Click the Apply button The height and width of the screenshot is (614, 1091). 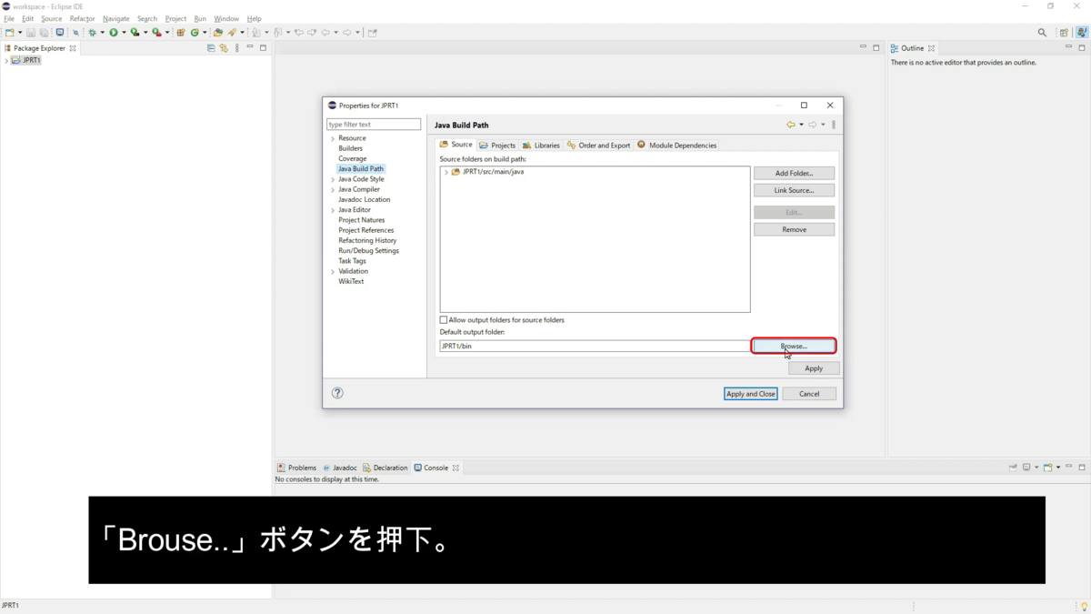(814, 368)
